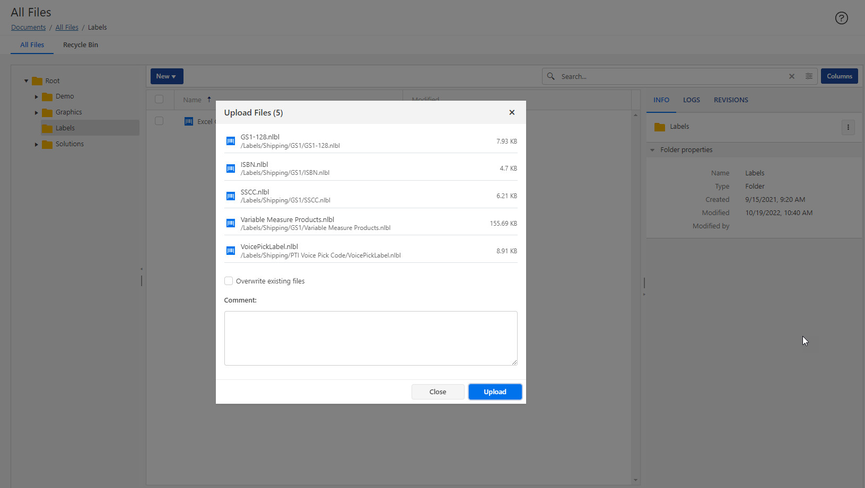This screenshot has height=488, width=865.
Task: Switch to the All Files tab
Action: click(x=32, y=45)
